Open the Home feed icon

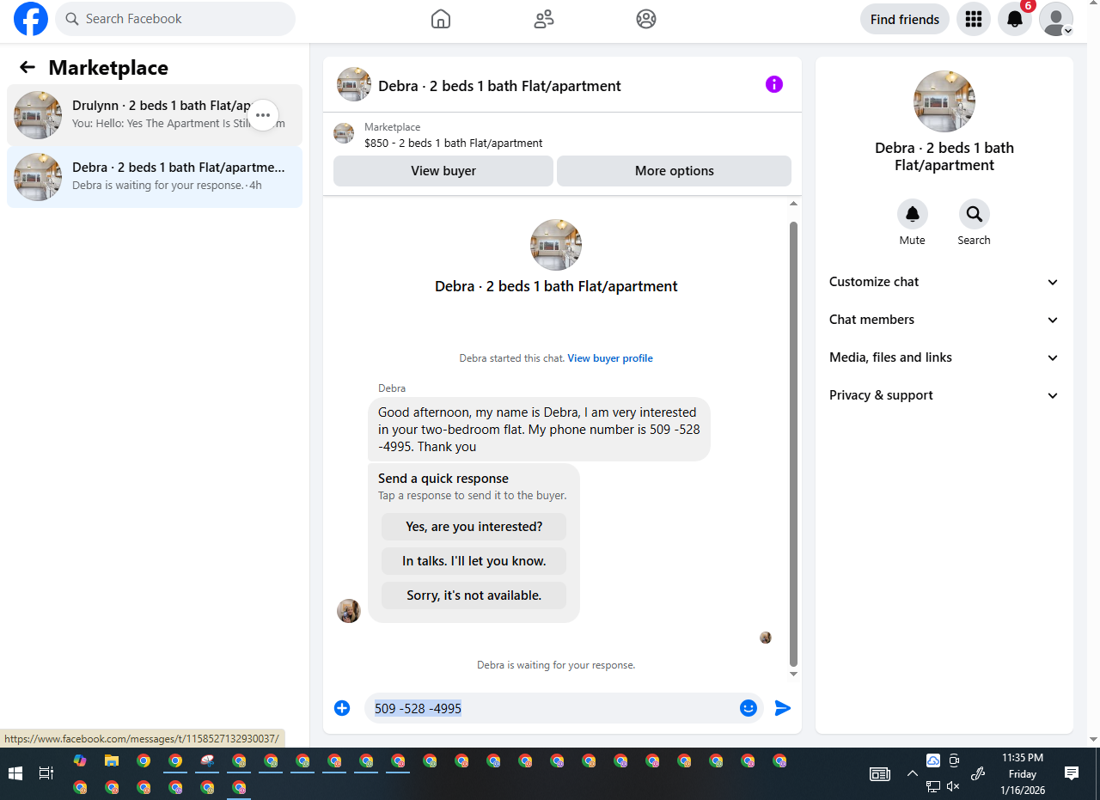[441, 19]
